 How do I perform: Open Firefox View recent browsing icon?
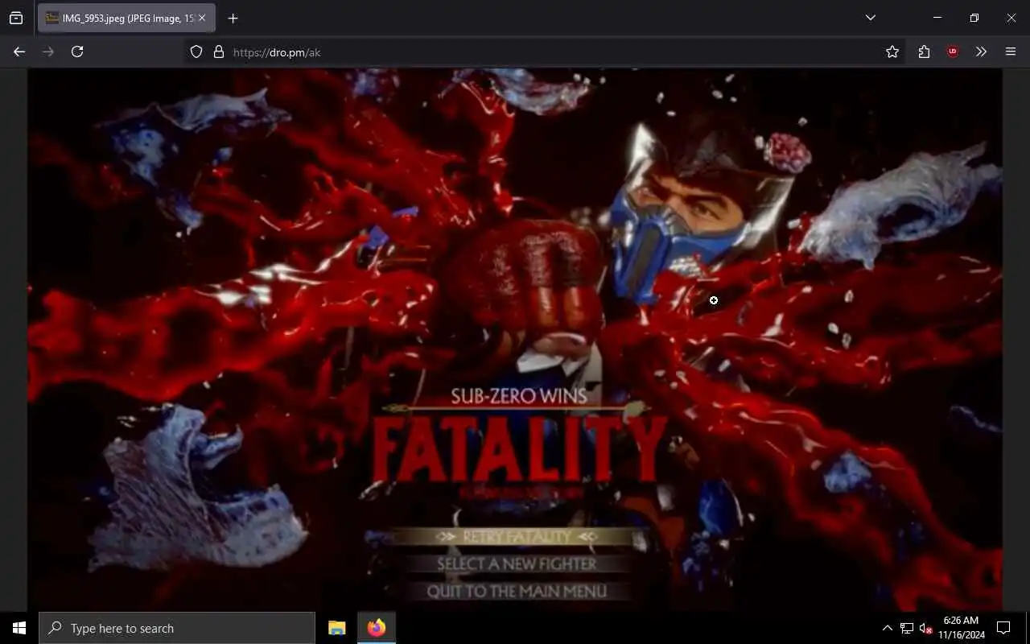pyautogui.click(x=16, y=18)
